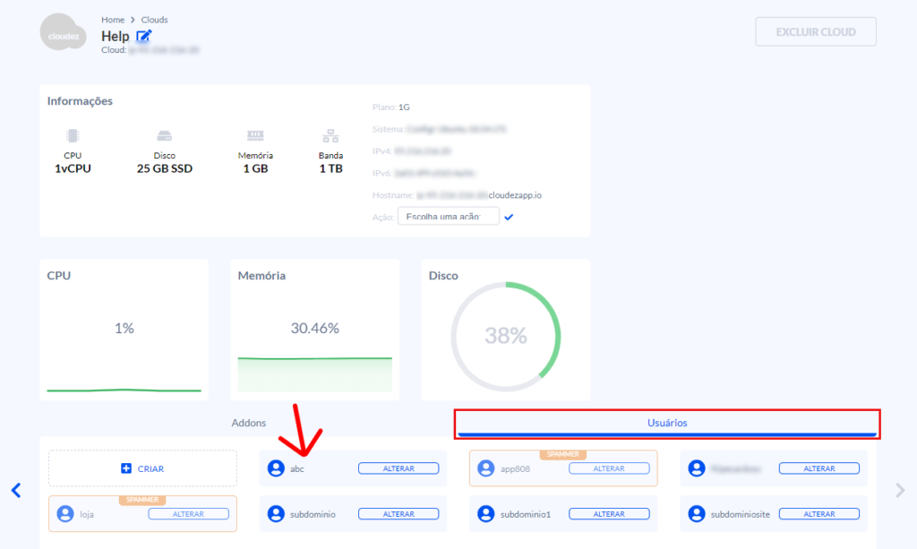Click the Disco 38% usage ring
Image resolution: width=917 pixels, height=549 pixels.
coord(506,336)
